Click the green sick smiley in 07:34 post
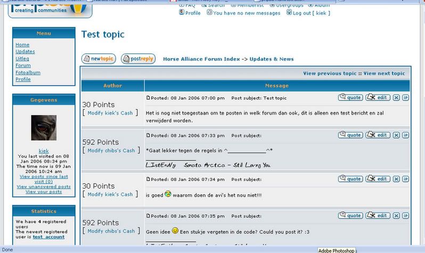 click(x=168, y=194)
